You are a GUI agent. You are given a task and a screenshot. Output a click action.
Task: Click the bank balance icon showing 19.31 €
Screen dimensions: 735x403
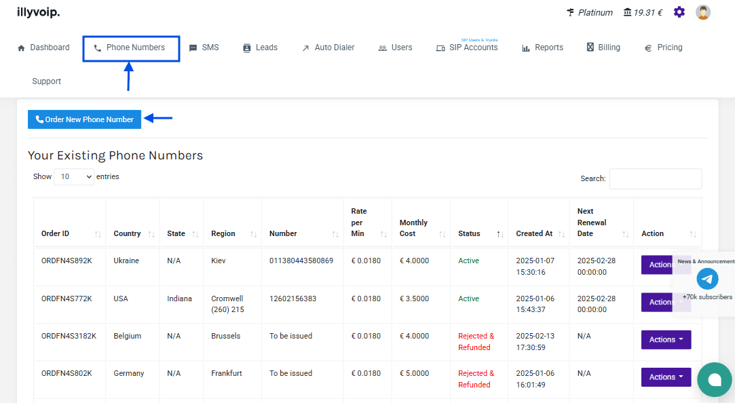(627, 12)
